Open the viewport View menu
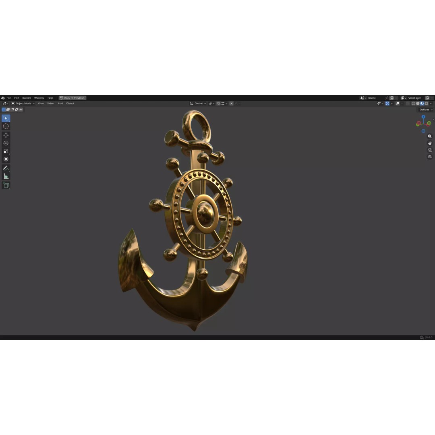Screen dimensions: 435x435 pos(41,104)
